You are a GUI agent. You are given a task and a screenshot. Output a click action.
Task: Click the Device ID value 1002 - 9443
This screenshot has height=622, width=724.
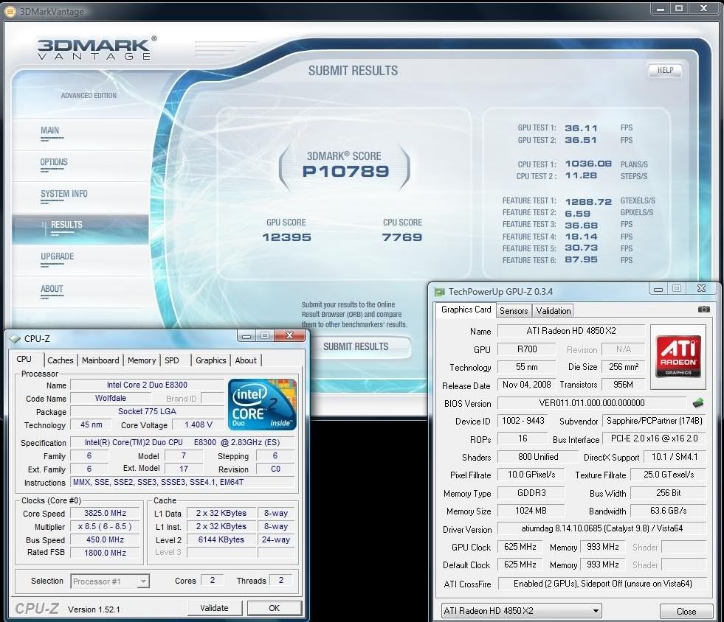(523, 421)
